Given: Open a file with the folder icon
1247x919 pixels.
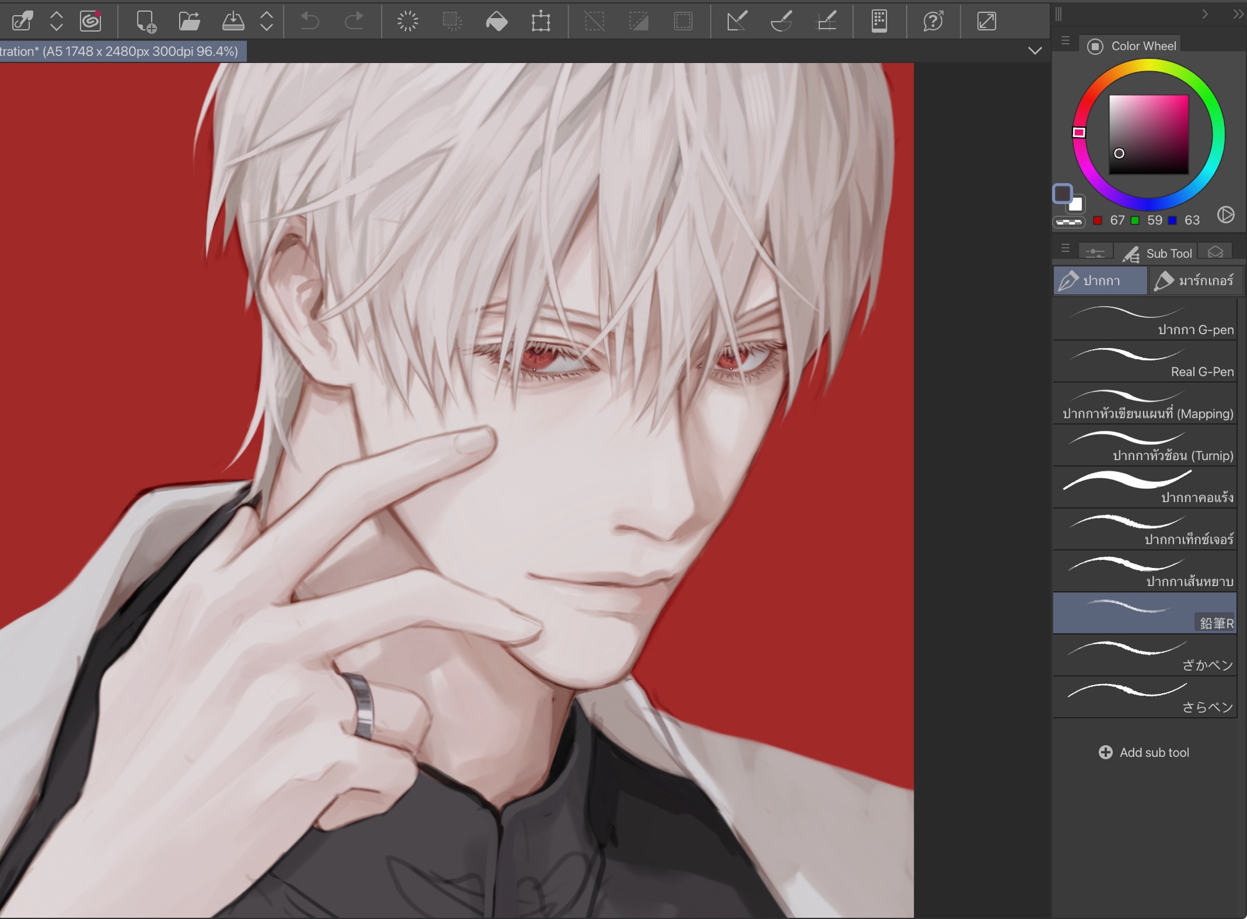Looking at the screenshot, I should point(189,21).
